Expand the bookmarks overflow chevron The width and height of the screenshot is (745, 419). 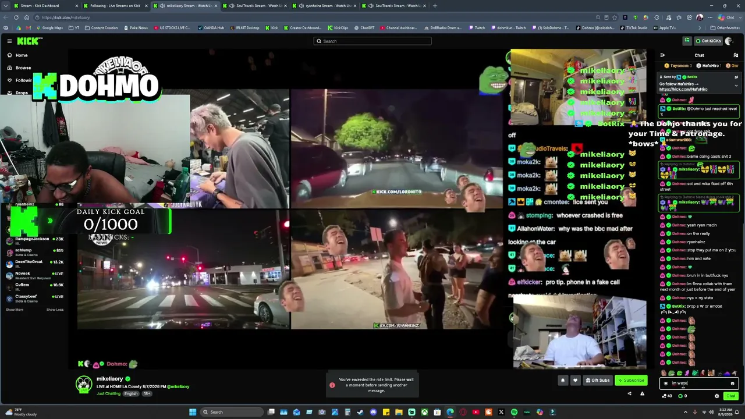click(701, 28)
